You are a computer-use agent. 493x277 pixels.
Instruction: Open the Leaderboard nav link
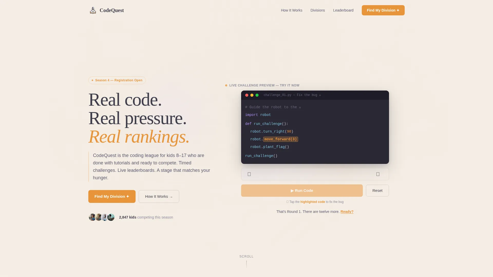pyautogui.click(x=343, y=10)
